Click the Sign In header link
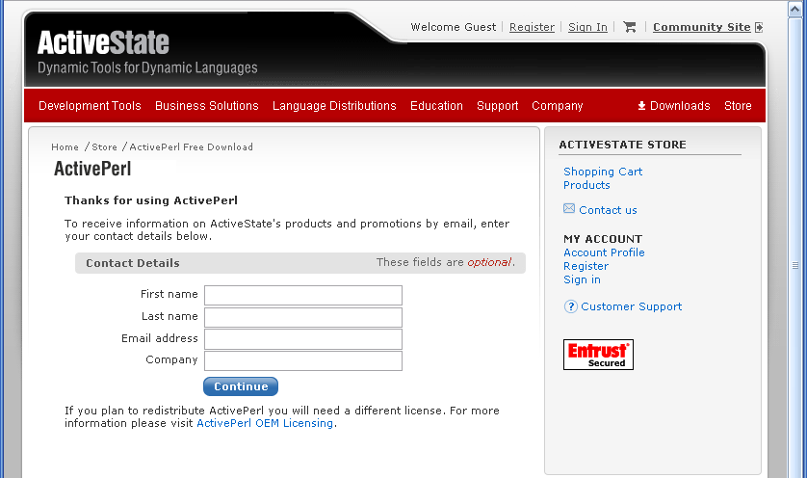 coord(587,27)
